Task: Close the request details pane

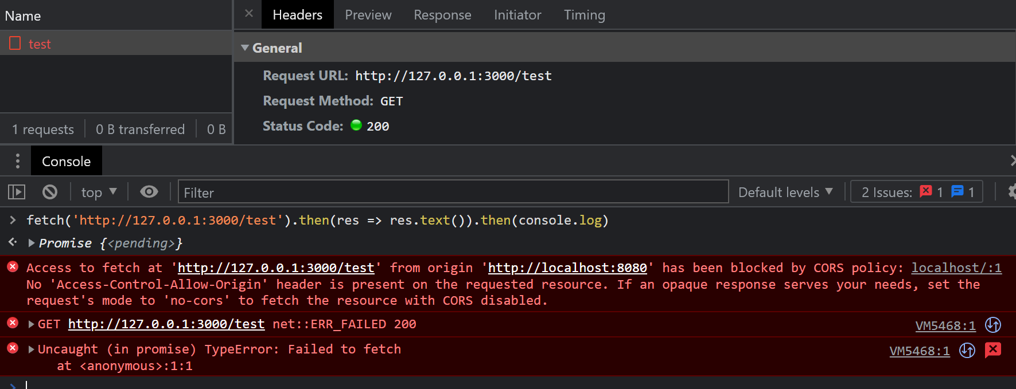Action: [x=249, y=14]
